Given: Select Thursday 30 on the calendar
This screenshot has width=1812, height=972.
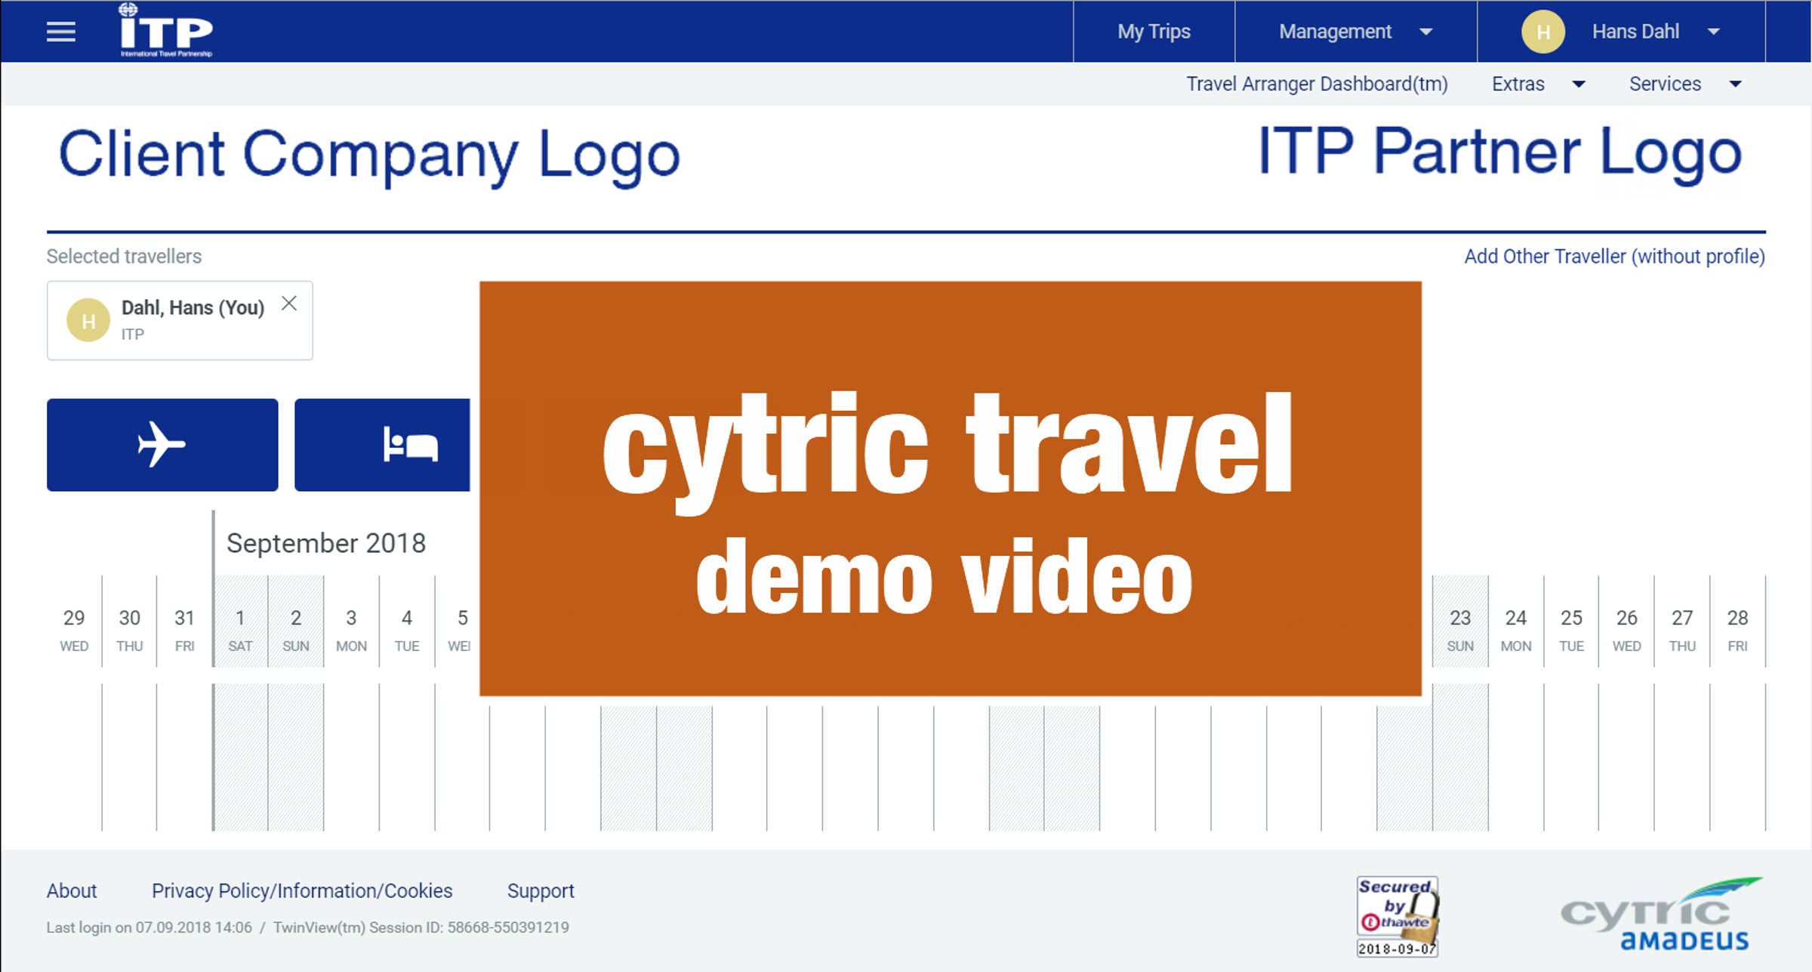Looking at the screenshot, I should 129,629.
